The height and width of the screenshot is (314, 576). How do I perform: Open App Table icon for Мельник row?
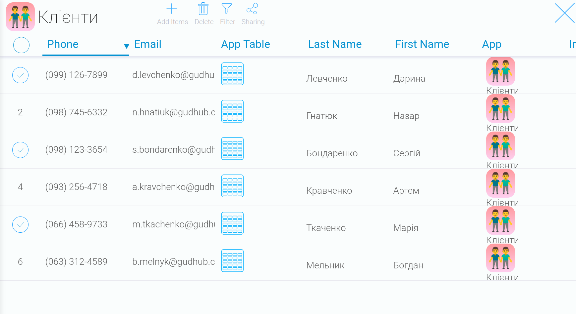[x=232, y=260]
